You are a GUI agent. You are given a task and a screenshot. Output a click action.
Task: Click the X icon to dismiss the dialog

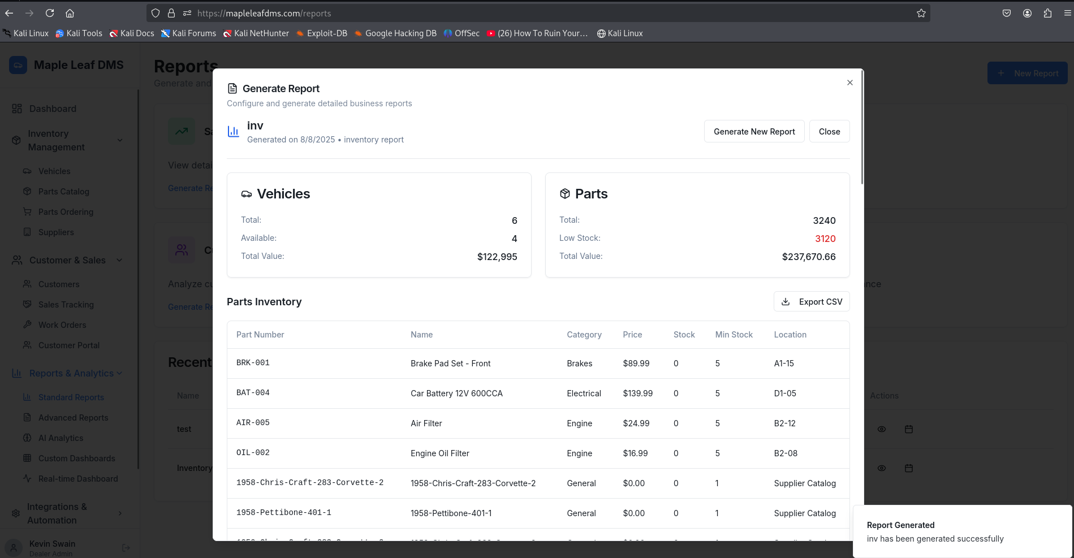pyautogui.click(x=849, y=83)
